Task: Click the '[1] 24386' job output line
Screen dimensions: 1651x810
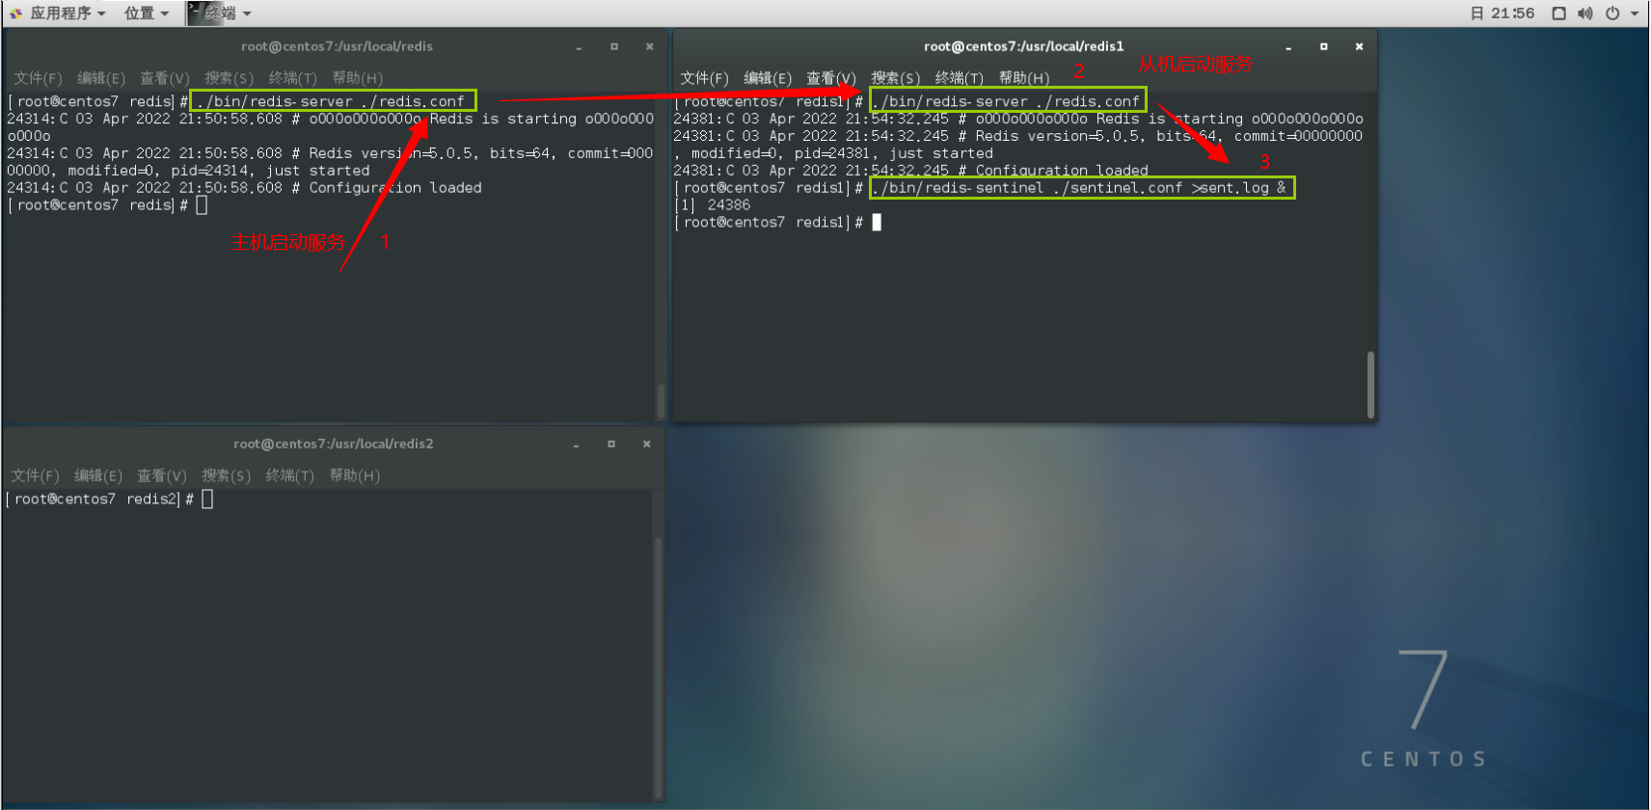Action: coord(713,205)
